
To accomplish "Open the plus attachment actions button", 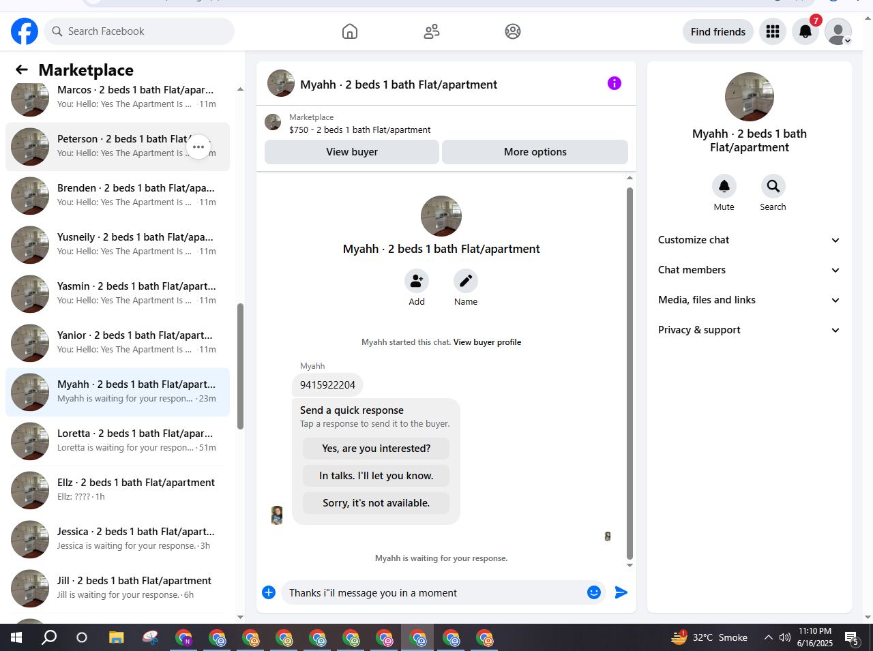I will 269,592.
